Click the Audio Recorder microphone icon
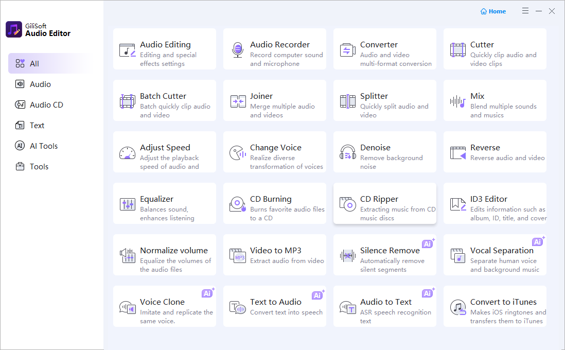This screenshot has height=350, width=565. 237,50
